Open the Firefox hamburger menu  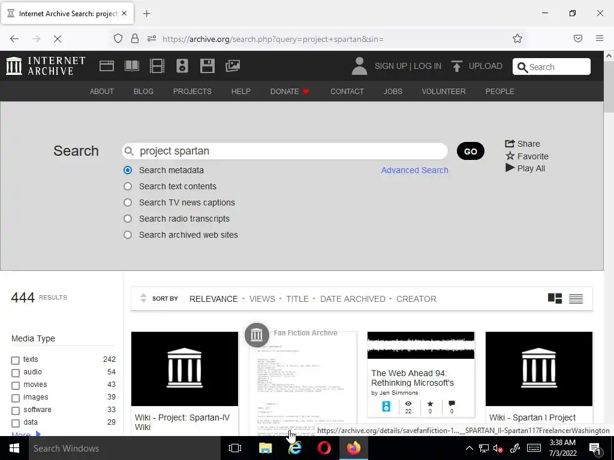(x=600, y=38)
